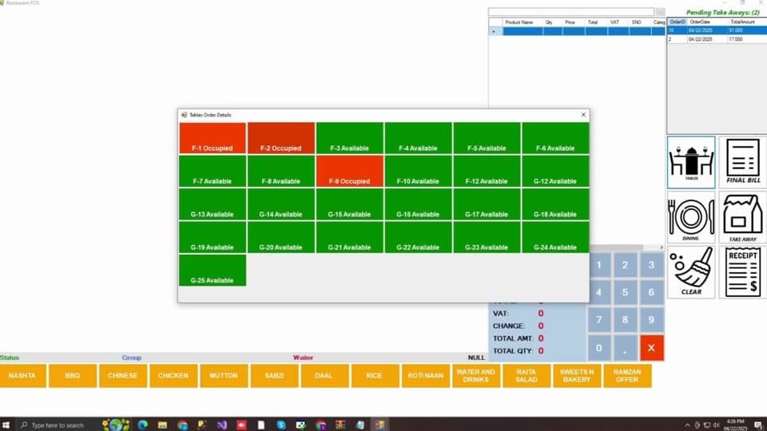Open WATER AND DRINKS category
The height and width of the screenshot is (431, 767).
click(476, 376)
